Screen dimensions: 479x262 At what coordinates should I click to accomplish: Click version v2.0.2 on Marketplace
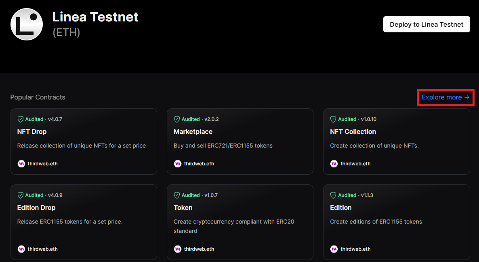click(211, 119)
